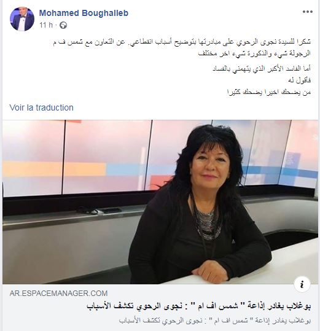Click the short line فأقول له
This screenshot has height=331, width=320.
pos(300,80)
